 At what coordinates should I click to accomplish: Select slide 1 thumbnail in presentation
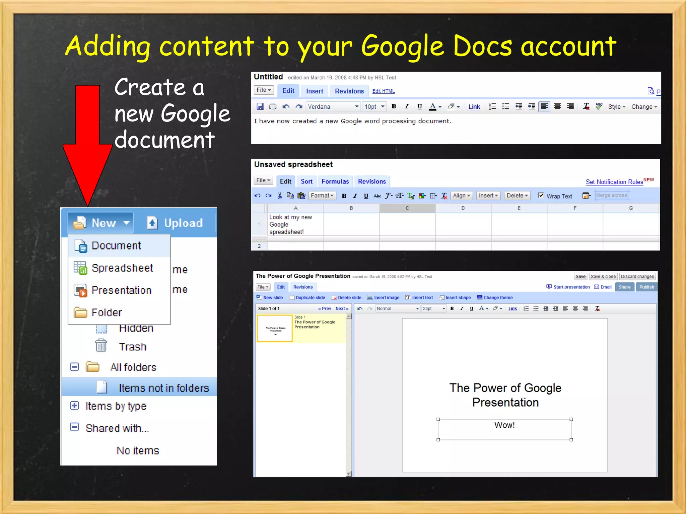pyautogui.click(x=275, y=328)
